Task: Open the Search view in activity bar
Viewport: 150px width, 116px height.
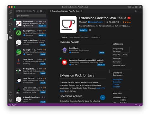Action: [x=10, y=18]
